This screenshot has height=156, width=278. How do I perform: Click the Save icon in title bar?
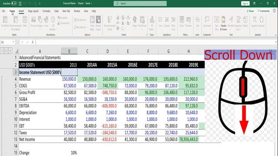20,3
